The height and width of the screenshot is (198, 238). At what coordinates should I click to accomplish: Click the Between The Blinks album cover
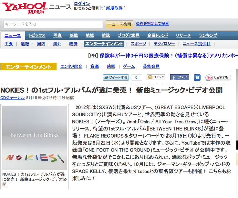35,138
